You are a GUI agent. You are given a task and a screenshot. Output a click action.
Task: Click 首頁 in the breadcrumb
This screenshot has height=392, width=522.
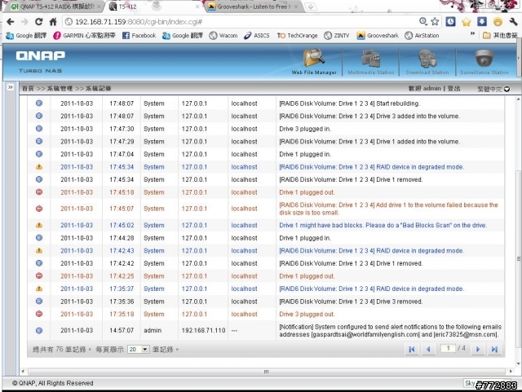pos(28,89)
